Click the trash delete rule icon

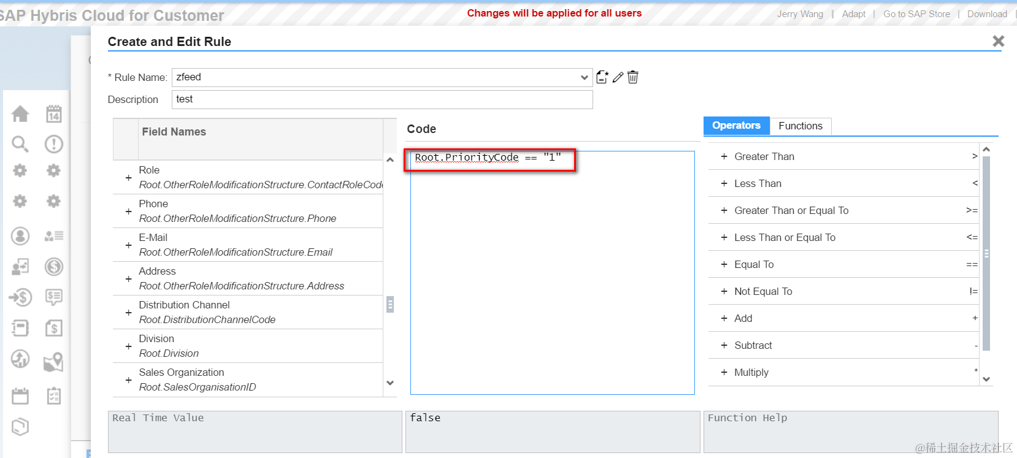[x=633, y=77]
